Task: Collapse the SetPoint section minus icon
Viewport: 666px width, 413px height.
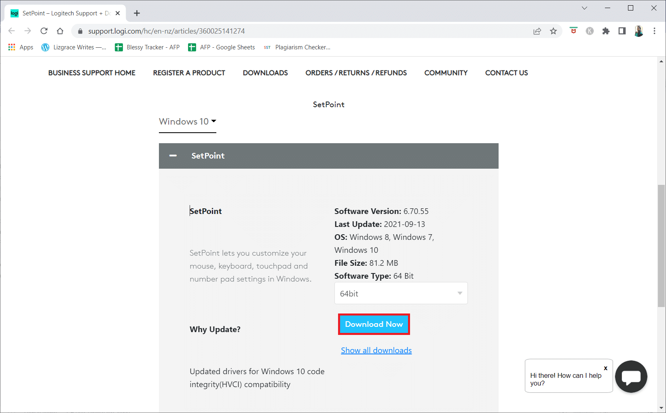Action: pos(173,156)
